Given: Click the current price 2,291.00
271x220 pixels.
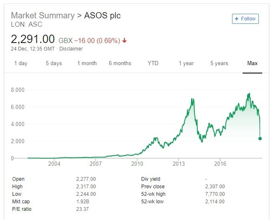Looking at the screenshot, I should click(33, 40).
